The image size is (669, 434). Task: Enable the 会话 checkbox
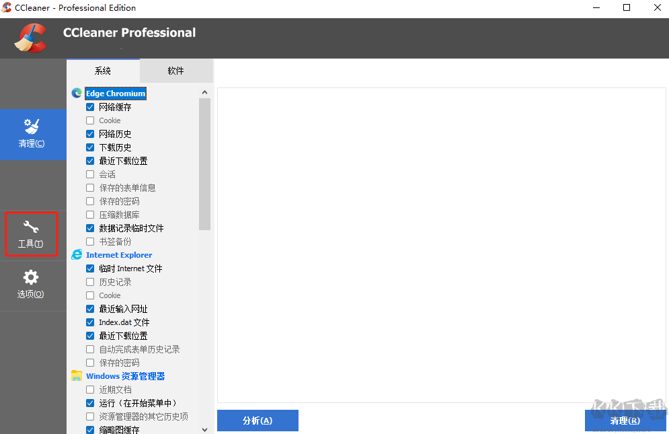tap(89, 174)
